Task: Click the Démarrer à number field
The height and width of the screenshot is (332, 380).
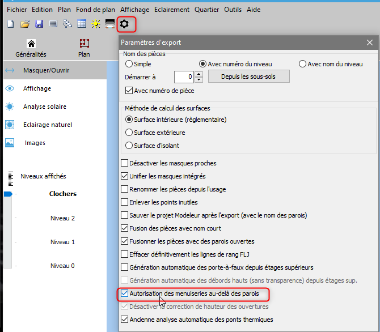Action: pyautogui.click(x=183, y=76)
